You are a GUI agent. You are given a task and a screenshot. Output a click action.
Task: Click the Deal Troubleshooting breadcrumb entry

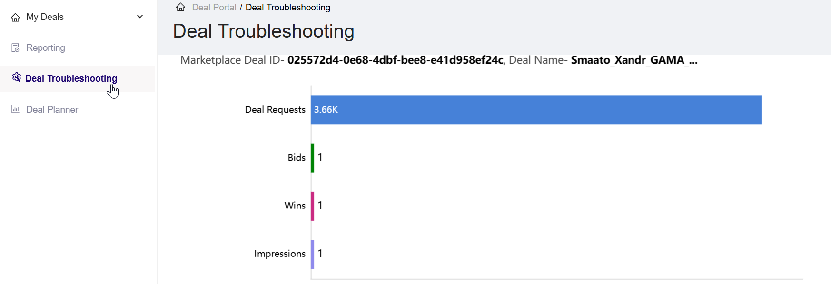tap(288, 7)
